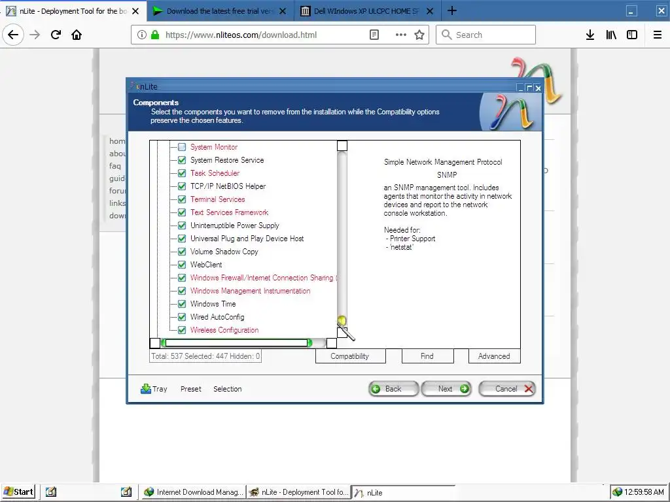
Task: Open the Selection menu in nLite
Action: 227,389
